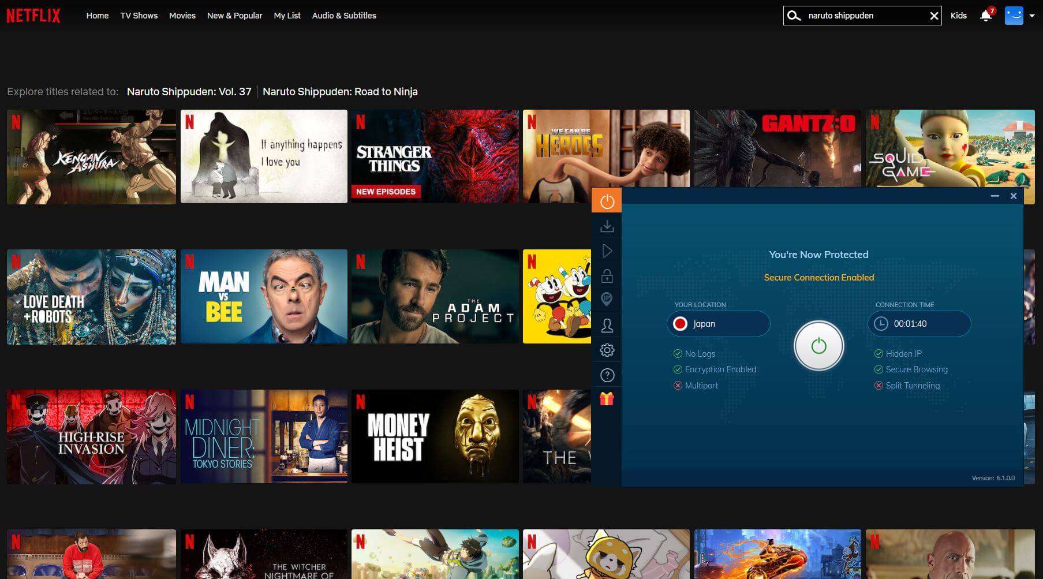Click the VPN gift box icon
Screen dimensions: 1043x579
pos(607,398)
